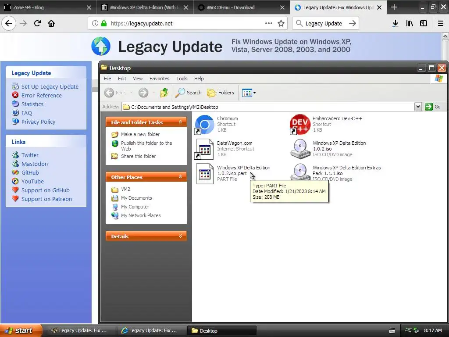
Task: Bookmark this page with the star icon
Action: pyautogui.click(x=281, y=24)
